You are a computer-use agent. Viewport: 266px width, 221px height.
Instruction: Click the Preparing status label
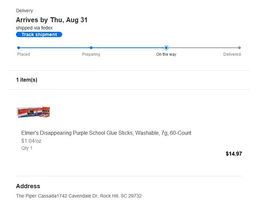point(91,54)
